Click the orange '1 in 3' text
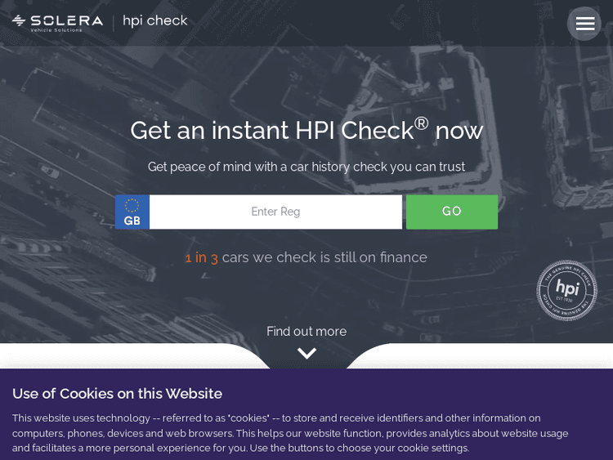The width and height of the screenshot is (613, 460). pos(201,257)
